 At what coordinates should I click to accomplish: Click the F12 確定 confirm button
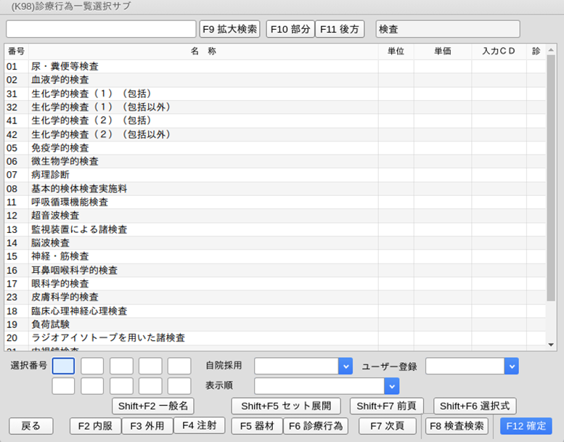[x=526, y=426]
